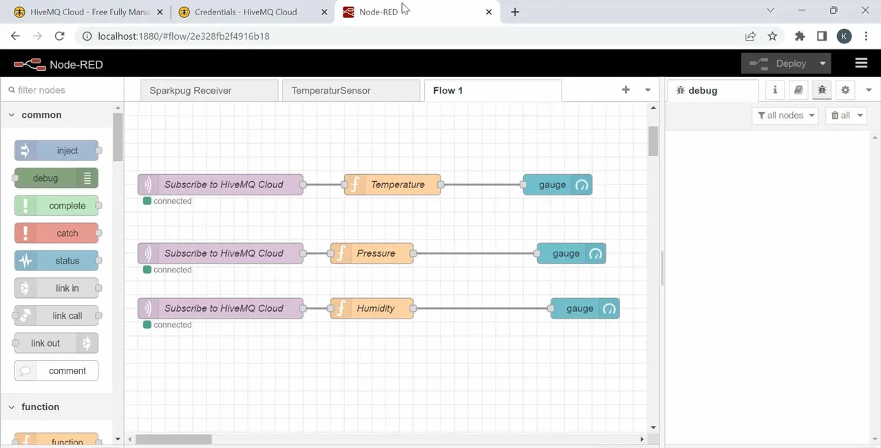
Task: Open Chrome profile K avatar
Action: click(845, 36)
